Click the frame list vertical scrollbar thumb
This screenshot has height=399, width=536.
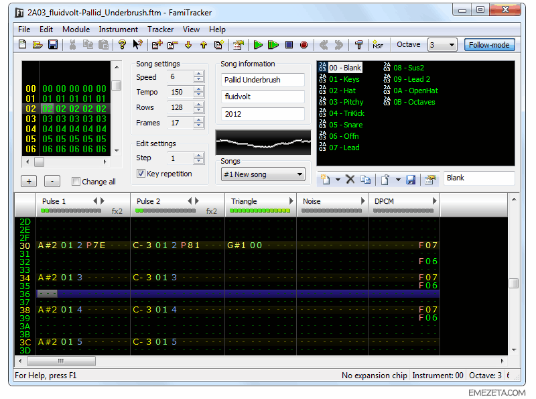[117, 85]
